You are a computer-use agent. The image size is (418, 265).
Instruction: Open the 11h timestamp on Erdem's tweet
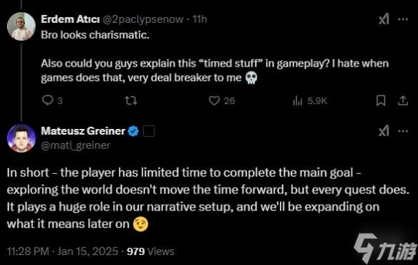200,19
